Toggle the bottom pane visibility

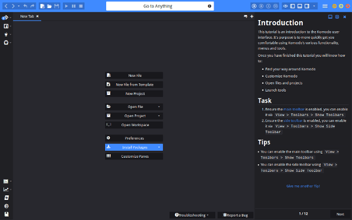(x=300, y=6)
